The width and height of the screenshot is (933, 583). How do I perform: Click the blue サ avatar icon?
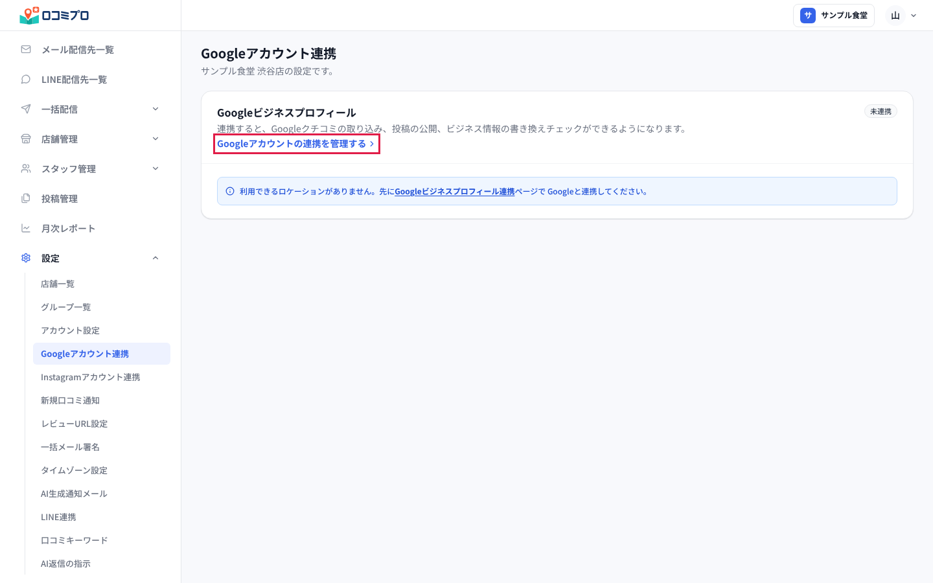[808, 16]
